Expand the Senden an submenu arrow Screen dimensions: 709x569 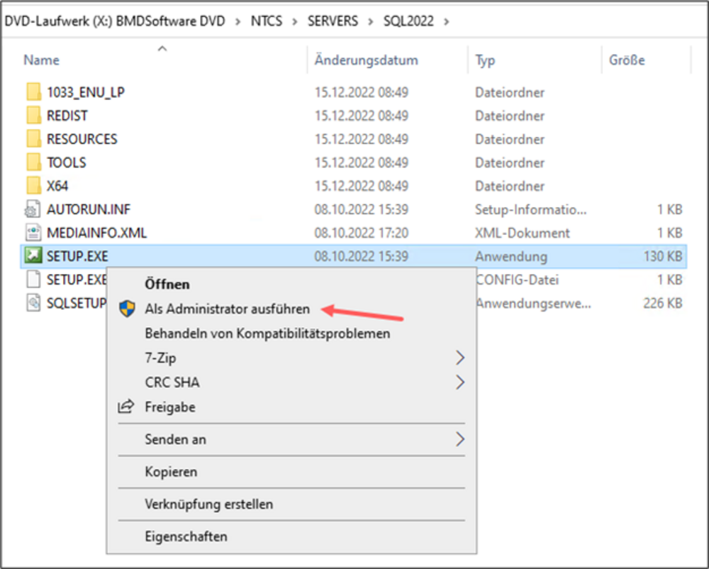[459, 439]
